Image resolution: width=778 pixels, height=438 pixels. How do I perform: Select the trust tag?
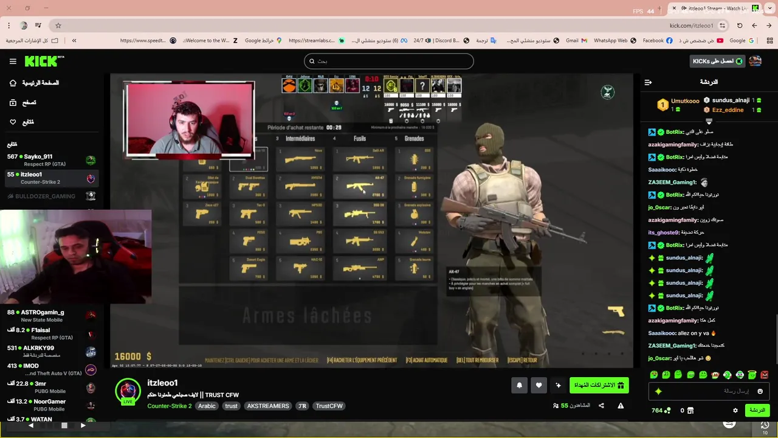click(231, 406)
